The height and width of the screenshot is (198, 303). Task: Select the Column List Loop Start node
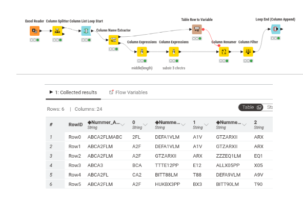(86, 31)
